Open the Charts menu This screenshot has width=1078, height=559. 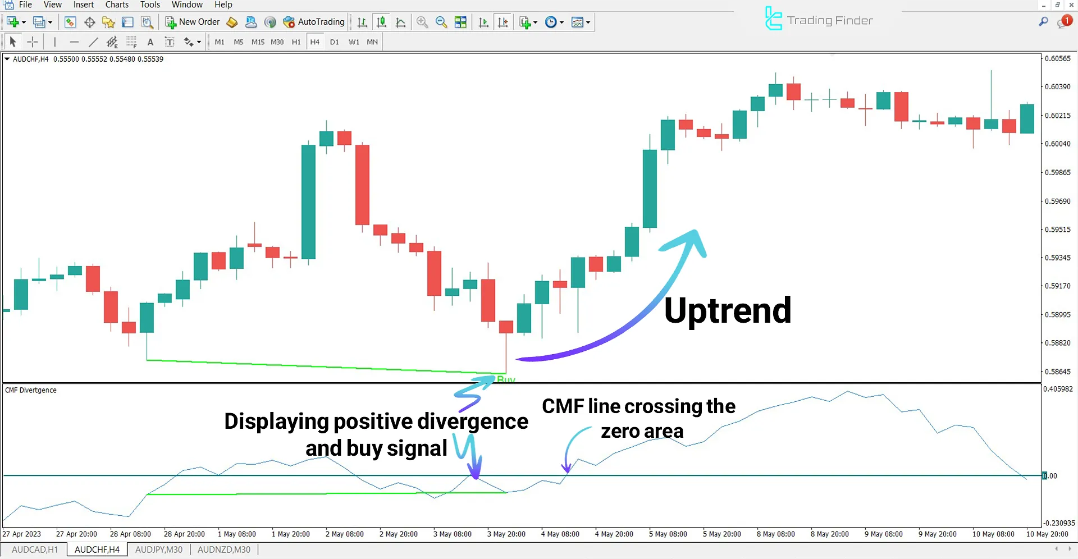117,4
